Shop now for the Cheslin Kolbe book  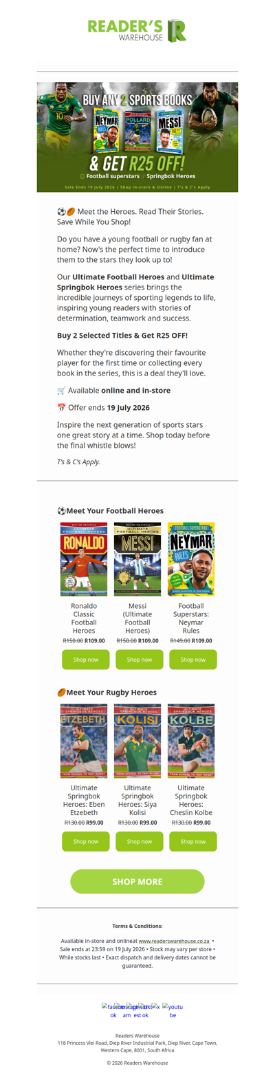click(193, 841)
